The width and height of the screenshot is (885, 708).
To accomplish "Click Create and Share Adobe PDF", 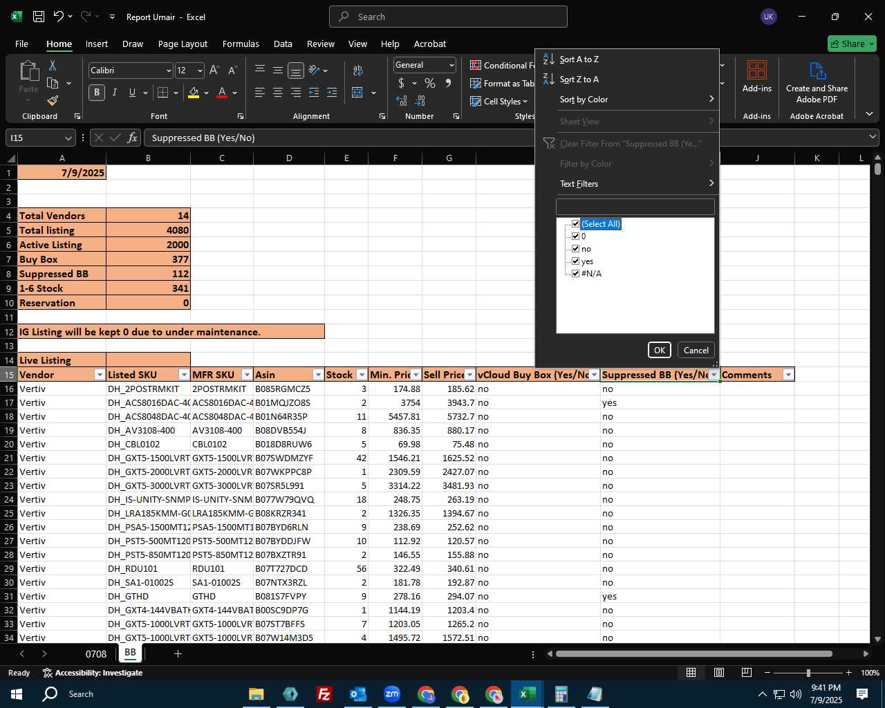I will pyautogui.click(x=817, y=82).
